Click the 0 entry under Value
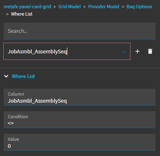160x156 pixels. (x=9, y=146)
